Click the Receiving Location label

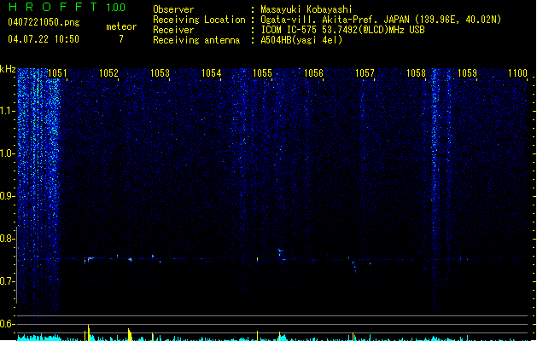199,20
